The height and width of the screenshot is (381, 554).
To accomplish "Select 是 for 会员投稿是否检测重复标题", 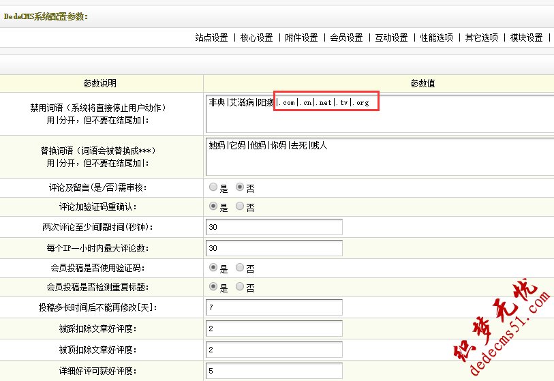I will point(213,287).
